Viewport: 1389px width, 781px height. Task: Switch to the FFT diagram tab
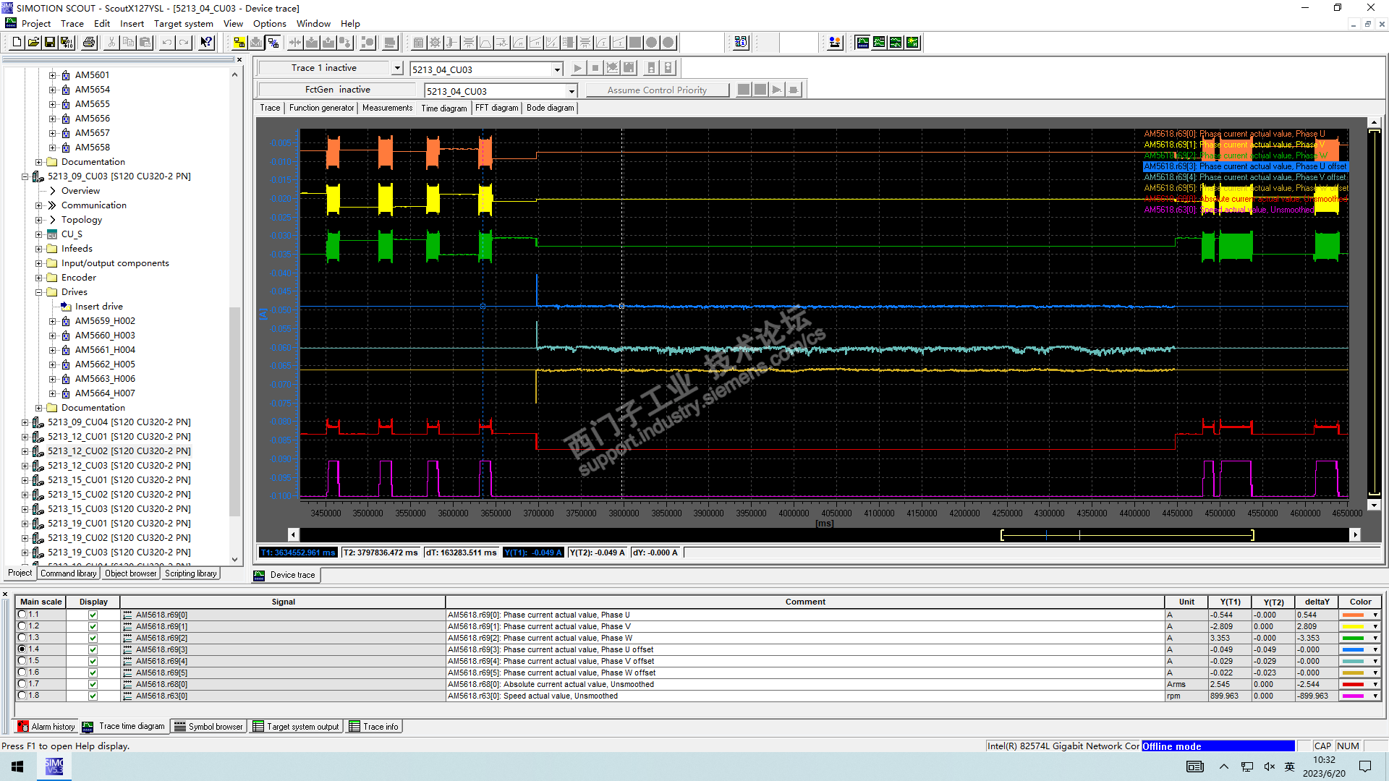pyautogui.click(x=496, y=108)
